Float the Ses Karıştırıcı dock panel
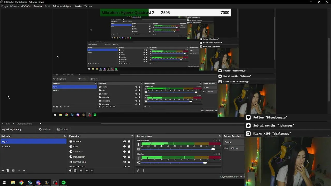331x186 pixels. click(x=220, y=136)
